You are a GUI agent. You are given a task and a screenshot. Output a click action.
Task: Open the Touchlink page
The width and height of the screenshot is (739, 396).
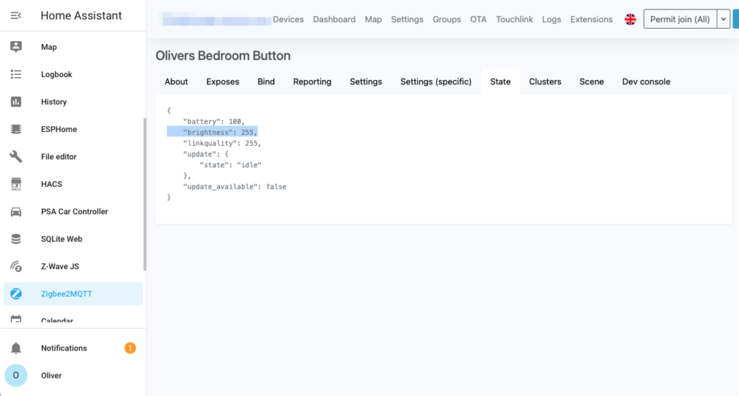tap(514, 19)
